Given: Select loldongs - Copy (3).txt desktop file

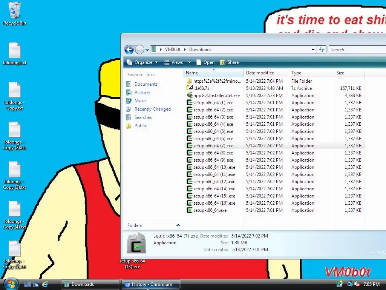Looking at the screenshot, I should click(15, 176).
